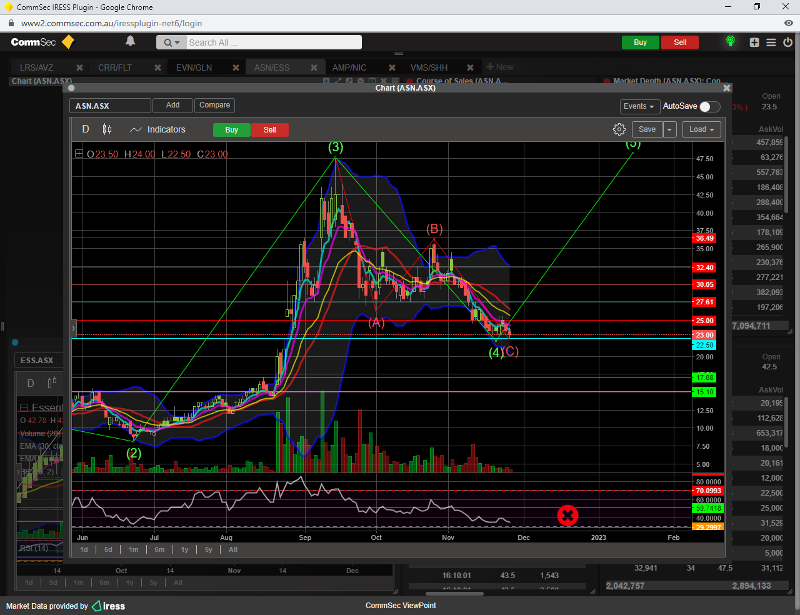The height and width of the screenshot is (615, 800).
Task: Select the 6m time range
Action: click(x=159, y=549)
